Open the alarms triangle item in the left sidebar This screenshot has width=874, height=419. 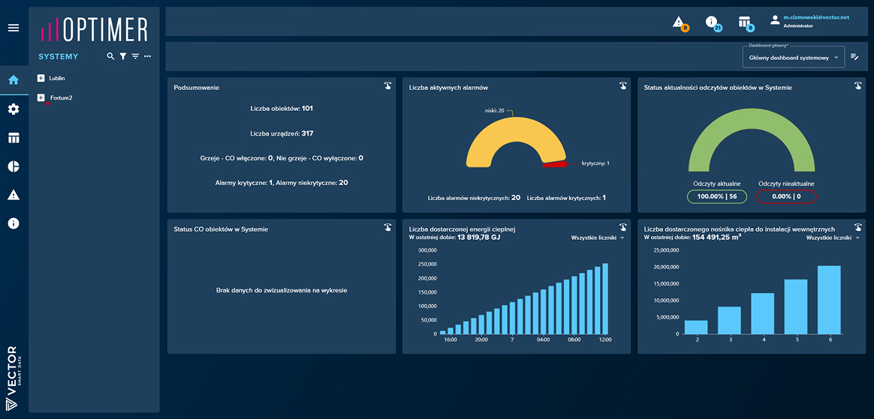coord(14,195)
